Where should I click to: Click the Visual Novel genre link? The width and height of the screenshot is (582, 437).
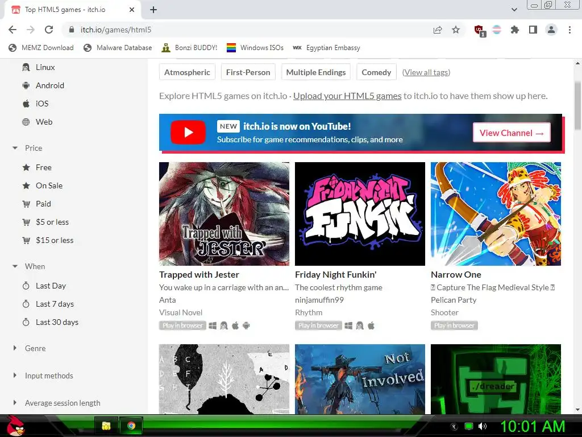click(x=181, y=312)
